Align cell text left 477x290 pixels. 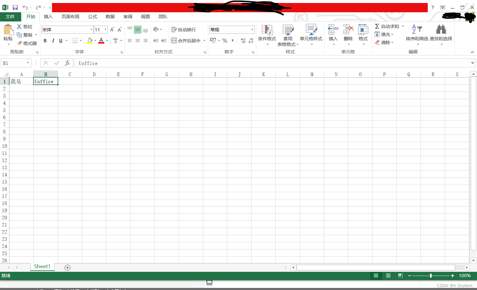tap(130, 41)
